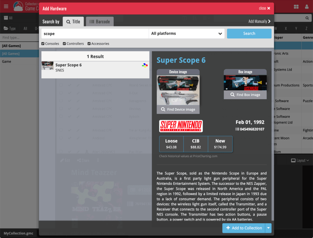The width and height of the screenshot is (313, 238).
Task: Click the barcode icon beside 045496820107
Action: (x=237, y=129)
